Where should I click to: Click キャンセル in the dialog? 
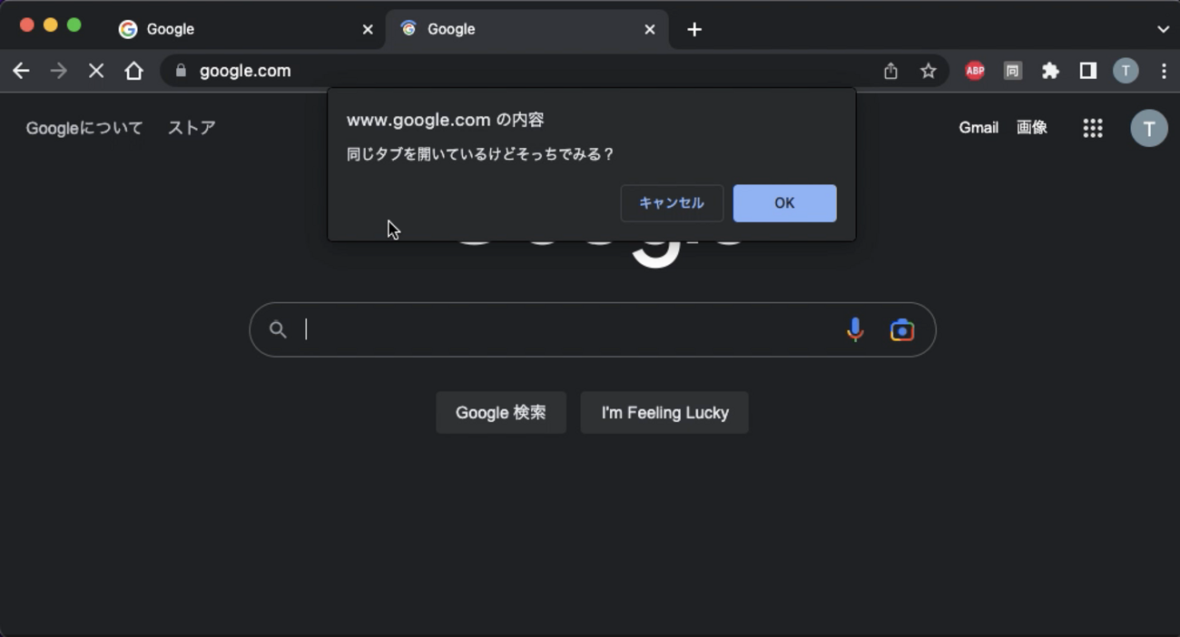[672, 203]
